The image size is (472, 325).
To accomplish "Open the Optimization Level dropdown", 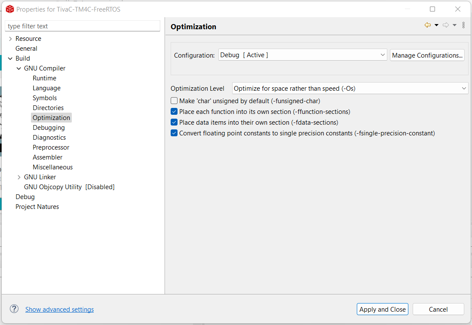I will pyautogui.click(x=350, y=89).
